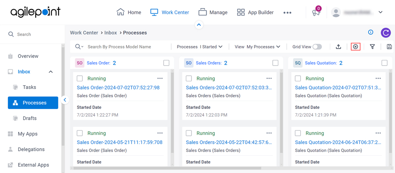The height and width of the screenshot is (173, 395).
Task: Select checkbox on Sales Orders-2024-05-22 card
Action: pyautogui.click(x=189, y=133)
